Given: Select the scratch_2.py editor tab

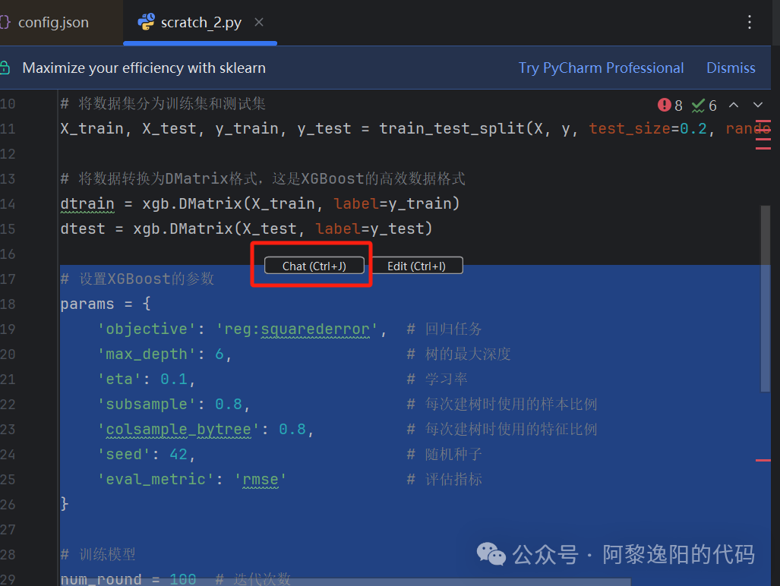Looking at the screenshot, I should 201,22.
